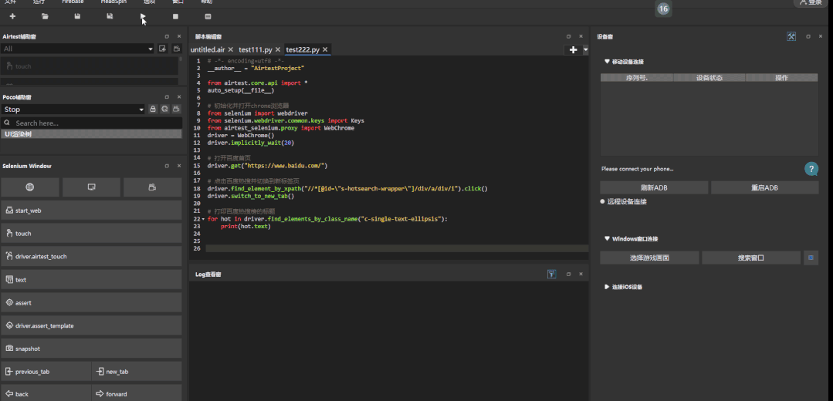Collapse the 移动设备连接 section
This screenshot has width=833, height=401.
tap(608, 62)
